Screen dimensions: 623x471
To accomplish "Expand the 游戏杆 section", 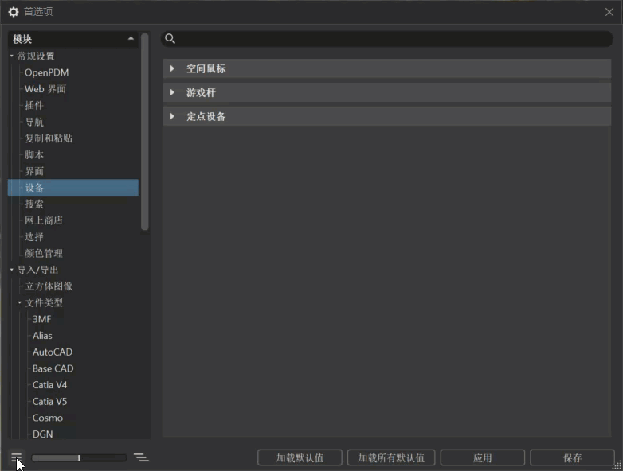I will pos(172,92).
